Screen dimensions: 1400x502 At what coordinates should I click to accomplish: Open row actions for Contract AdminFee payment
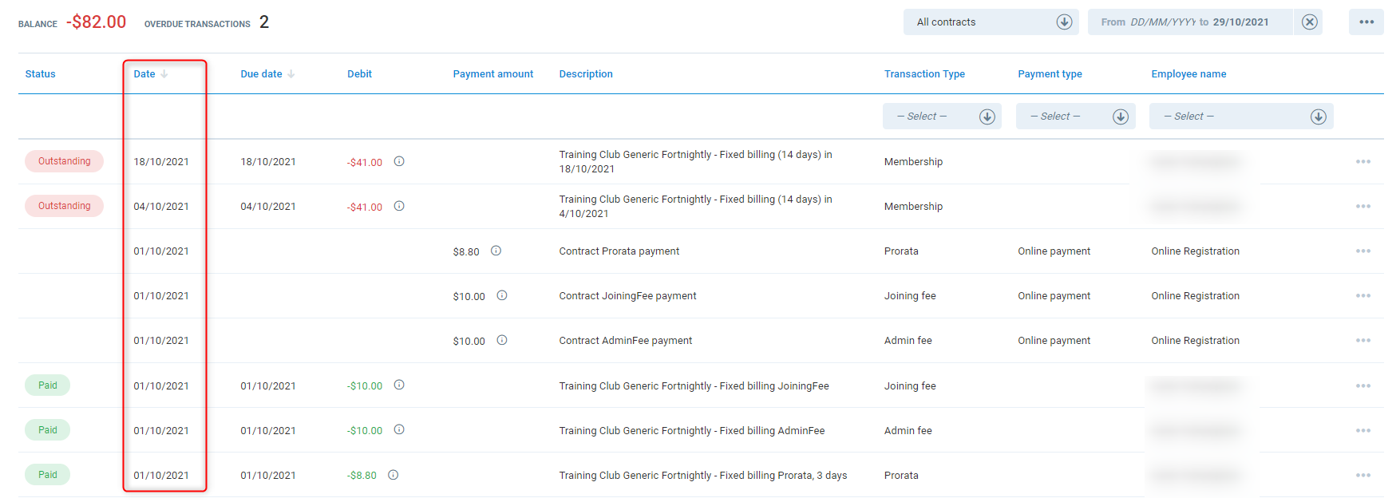click(1362, 341)
